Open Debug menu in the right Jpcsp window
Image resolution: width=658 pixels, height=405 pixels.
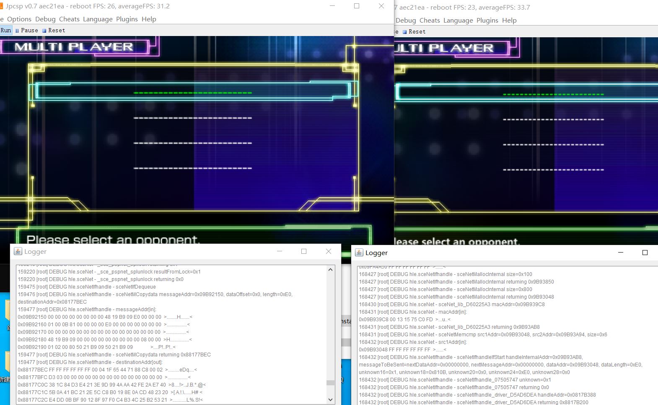[406, 20]
